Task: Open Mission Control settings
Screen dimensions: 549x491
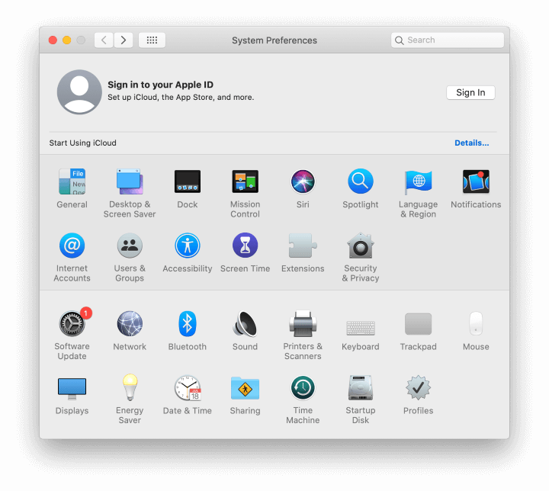Action: tap(245, 182)
